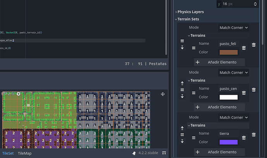Select a green grass tile in atlas
This screenshot has width=267, height=158.
pyautogui.click(x=14, y=103)
